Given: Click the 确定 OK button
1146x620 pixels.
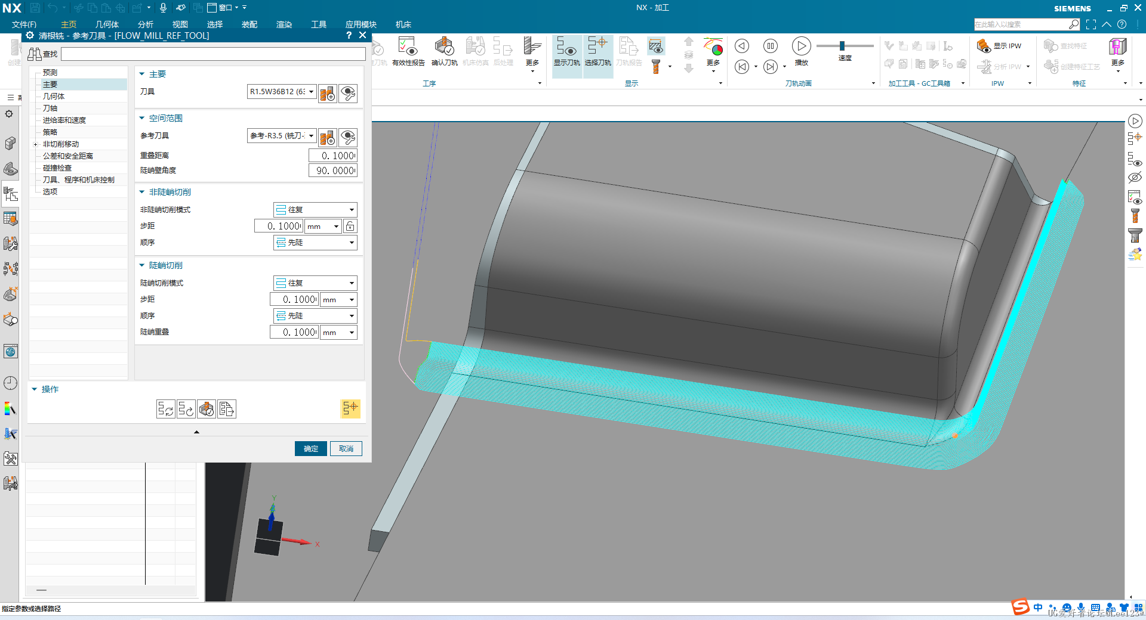Looking at the screenshot, I should (x=311, y=448).
